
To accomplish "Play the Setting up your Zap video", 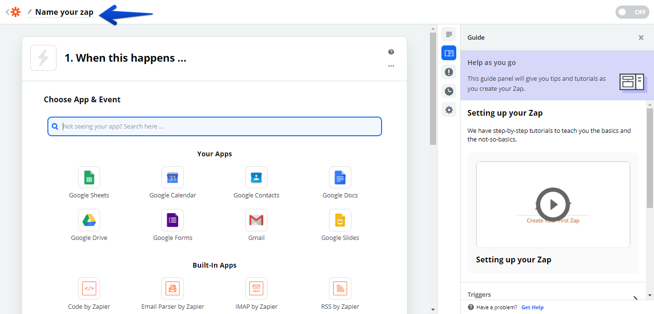I will (x=553, y=205).
